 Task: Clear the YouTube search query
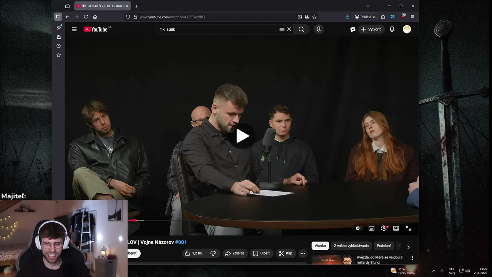pos(289,29)
